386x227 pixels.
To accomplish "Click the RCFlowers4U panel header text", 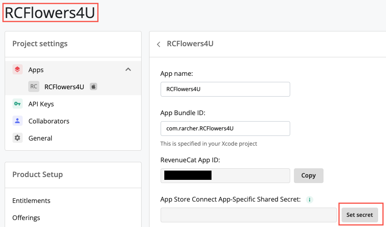I will point(190,43).
